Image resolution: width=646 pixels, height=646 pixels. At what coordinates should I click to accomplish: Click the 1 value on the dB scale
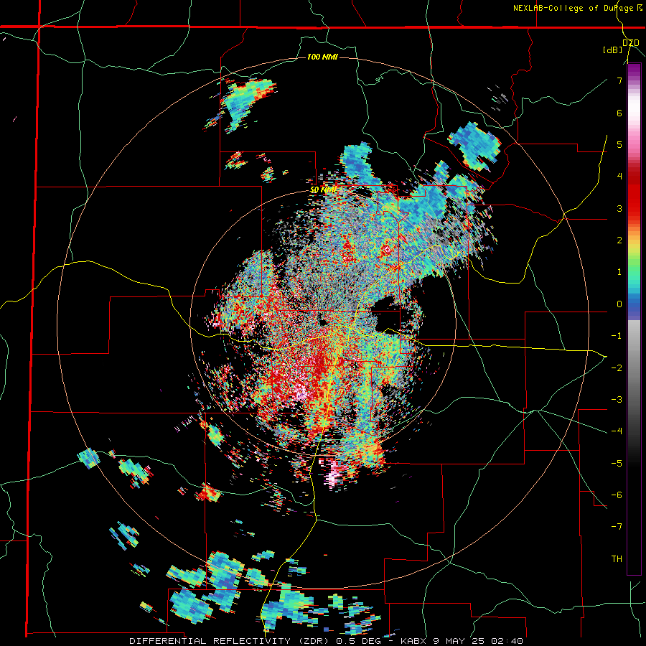(619, 272)
